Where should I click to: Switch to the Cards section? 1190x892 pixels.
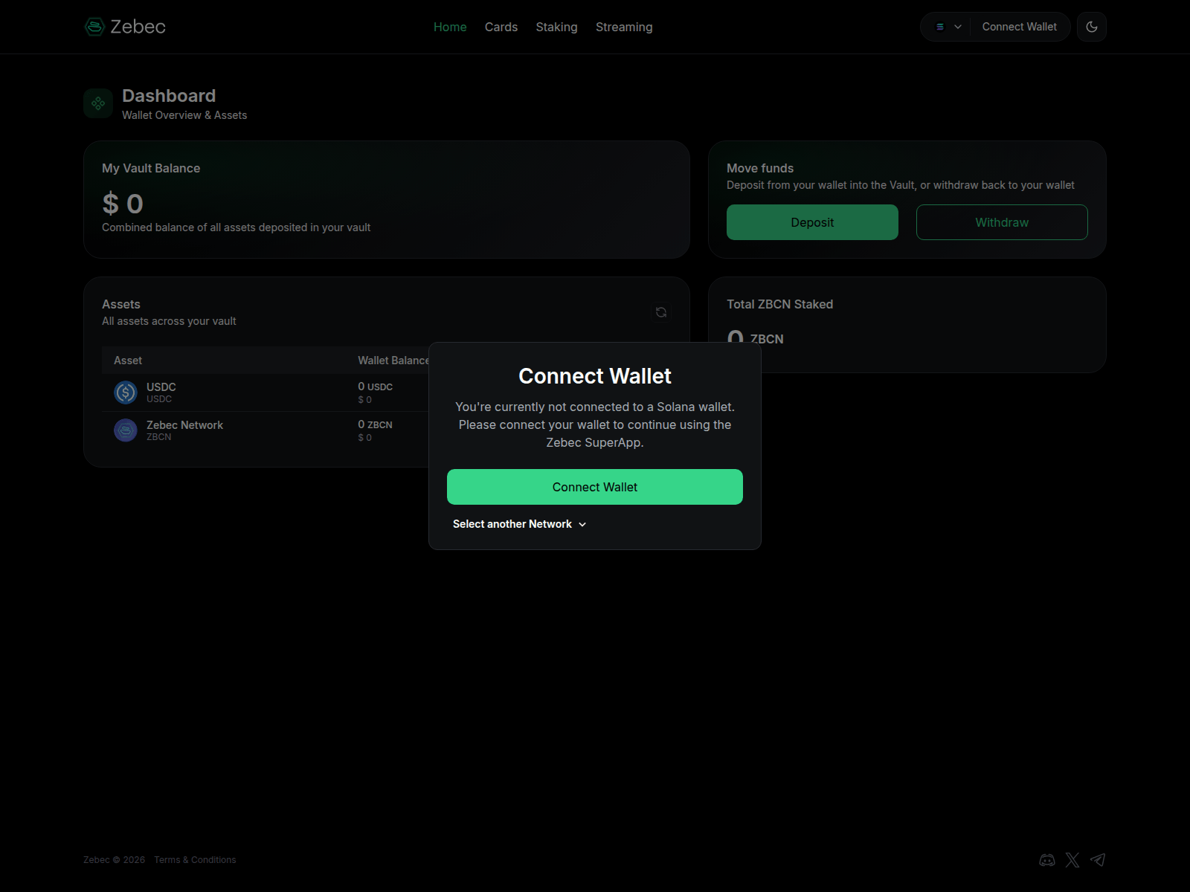tap(501, 27)
